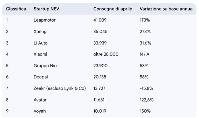Click the -15,8% variation cell

(146, 88)
